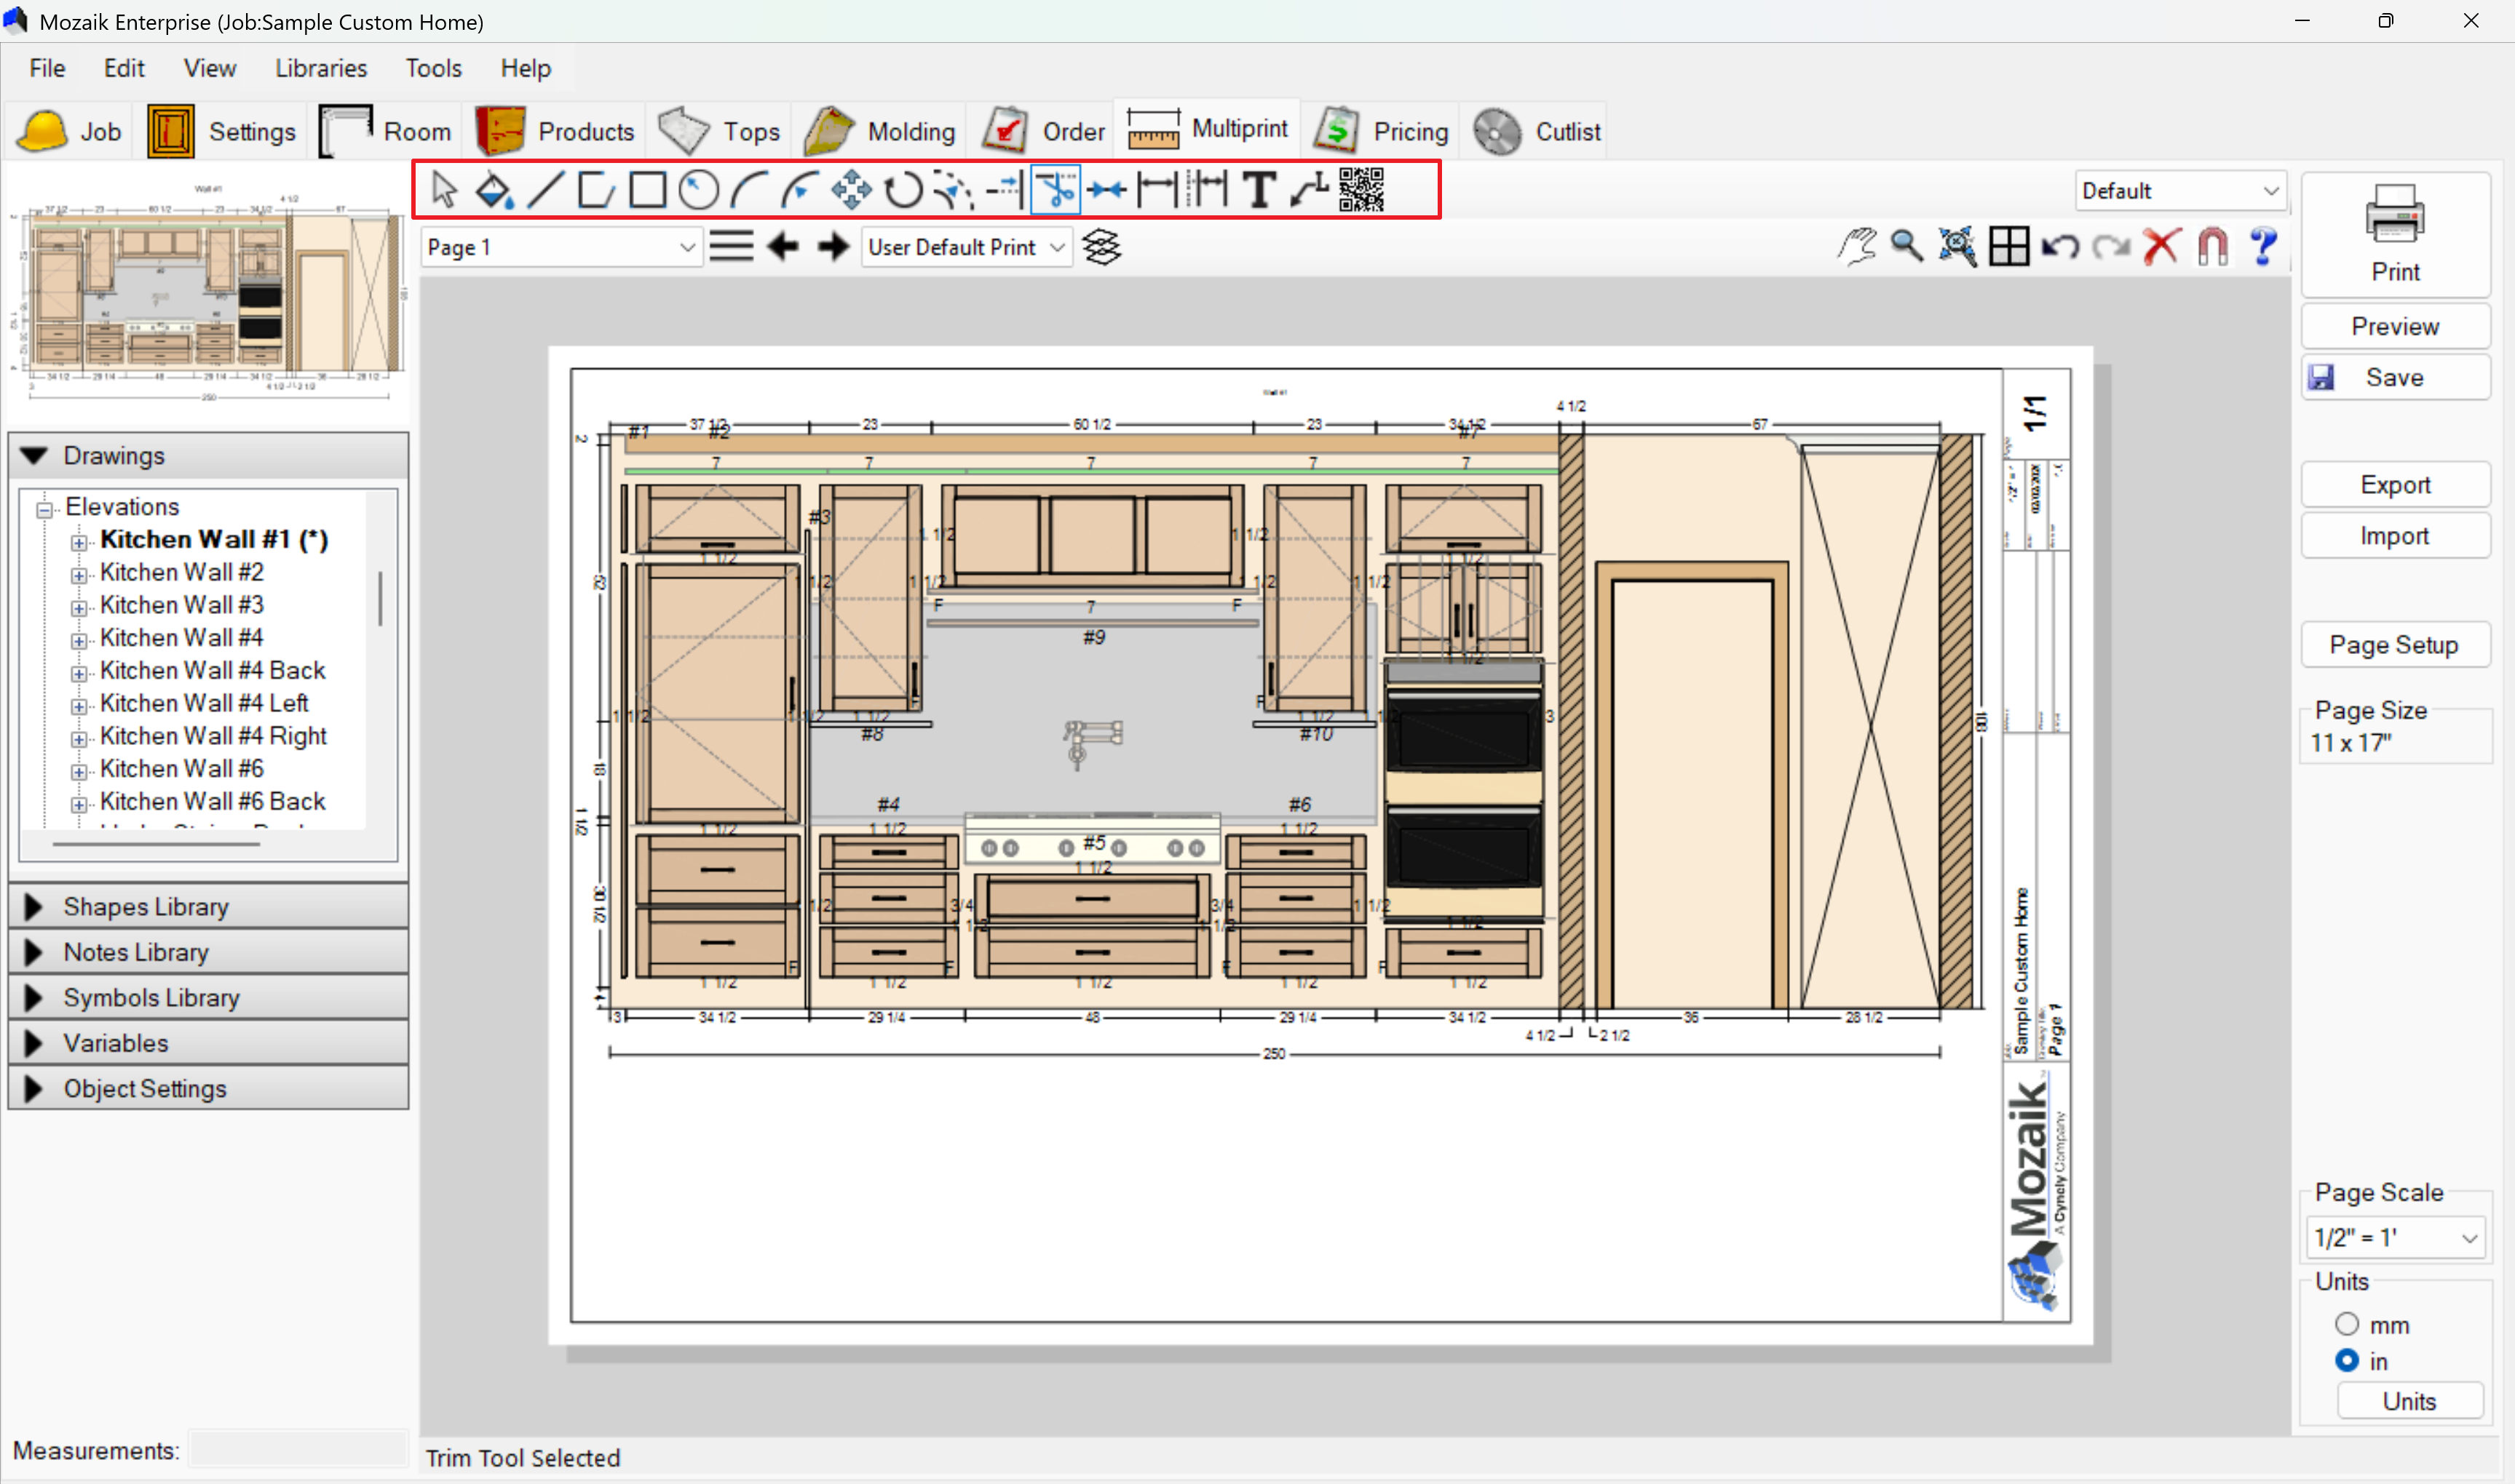Click the QR code tool icon
The image size is (2515, 1484).
pyautogui.click(x=1361, y=190)
